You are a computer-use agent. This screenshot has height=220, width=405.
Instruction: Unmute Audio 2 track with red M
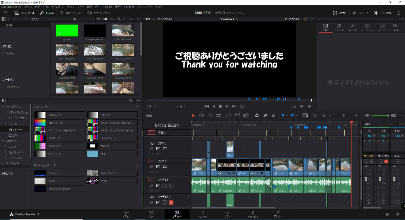click(x=171, y=203)
